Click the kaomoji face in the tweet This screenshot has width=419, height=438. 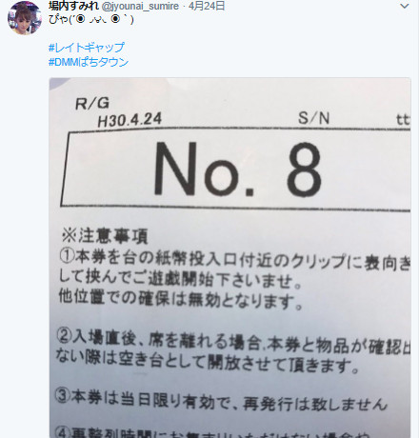point(100,20)
